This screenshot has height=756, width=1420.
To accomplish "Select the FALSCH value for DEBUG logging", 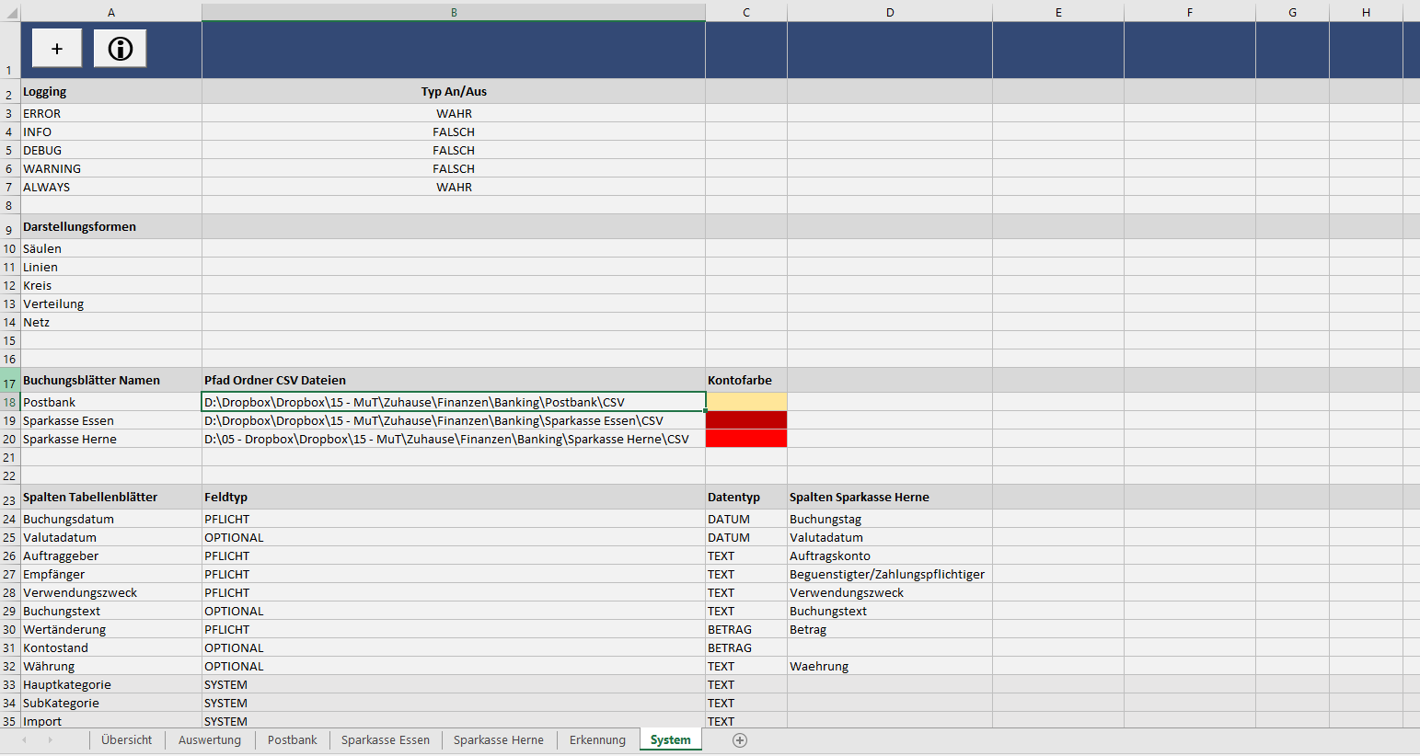I will (454, 151).
